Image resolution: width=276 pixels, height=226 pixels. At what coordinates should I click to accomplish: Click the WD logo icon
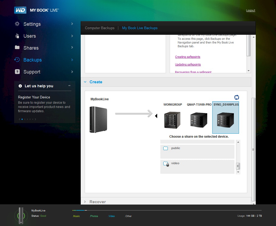[x=20, y=10]
